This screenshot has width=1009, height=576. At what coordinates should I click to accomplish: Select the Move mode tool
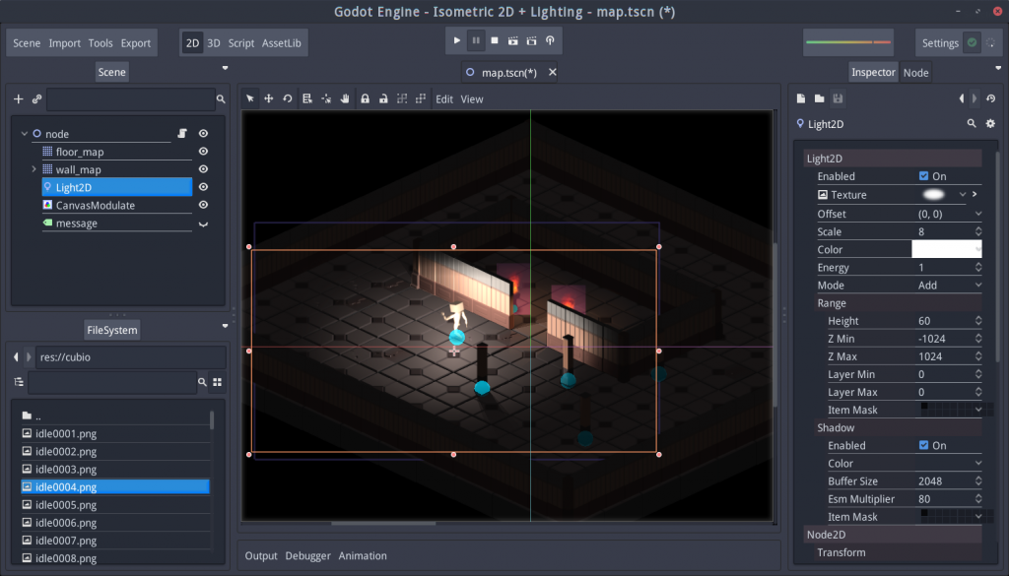pyautogui.click(x=268, y=98)
